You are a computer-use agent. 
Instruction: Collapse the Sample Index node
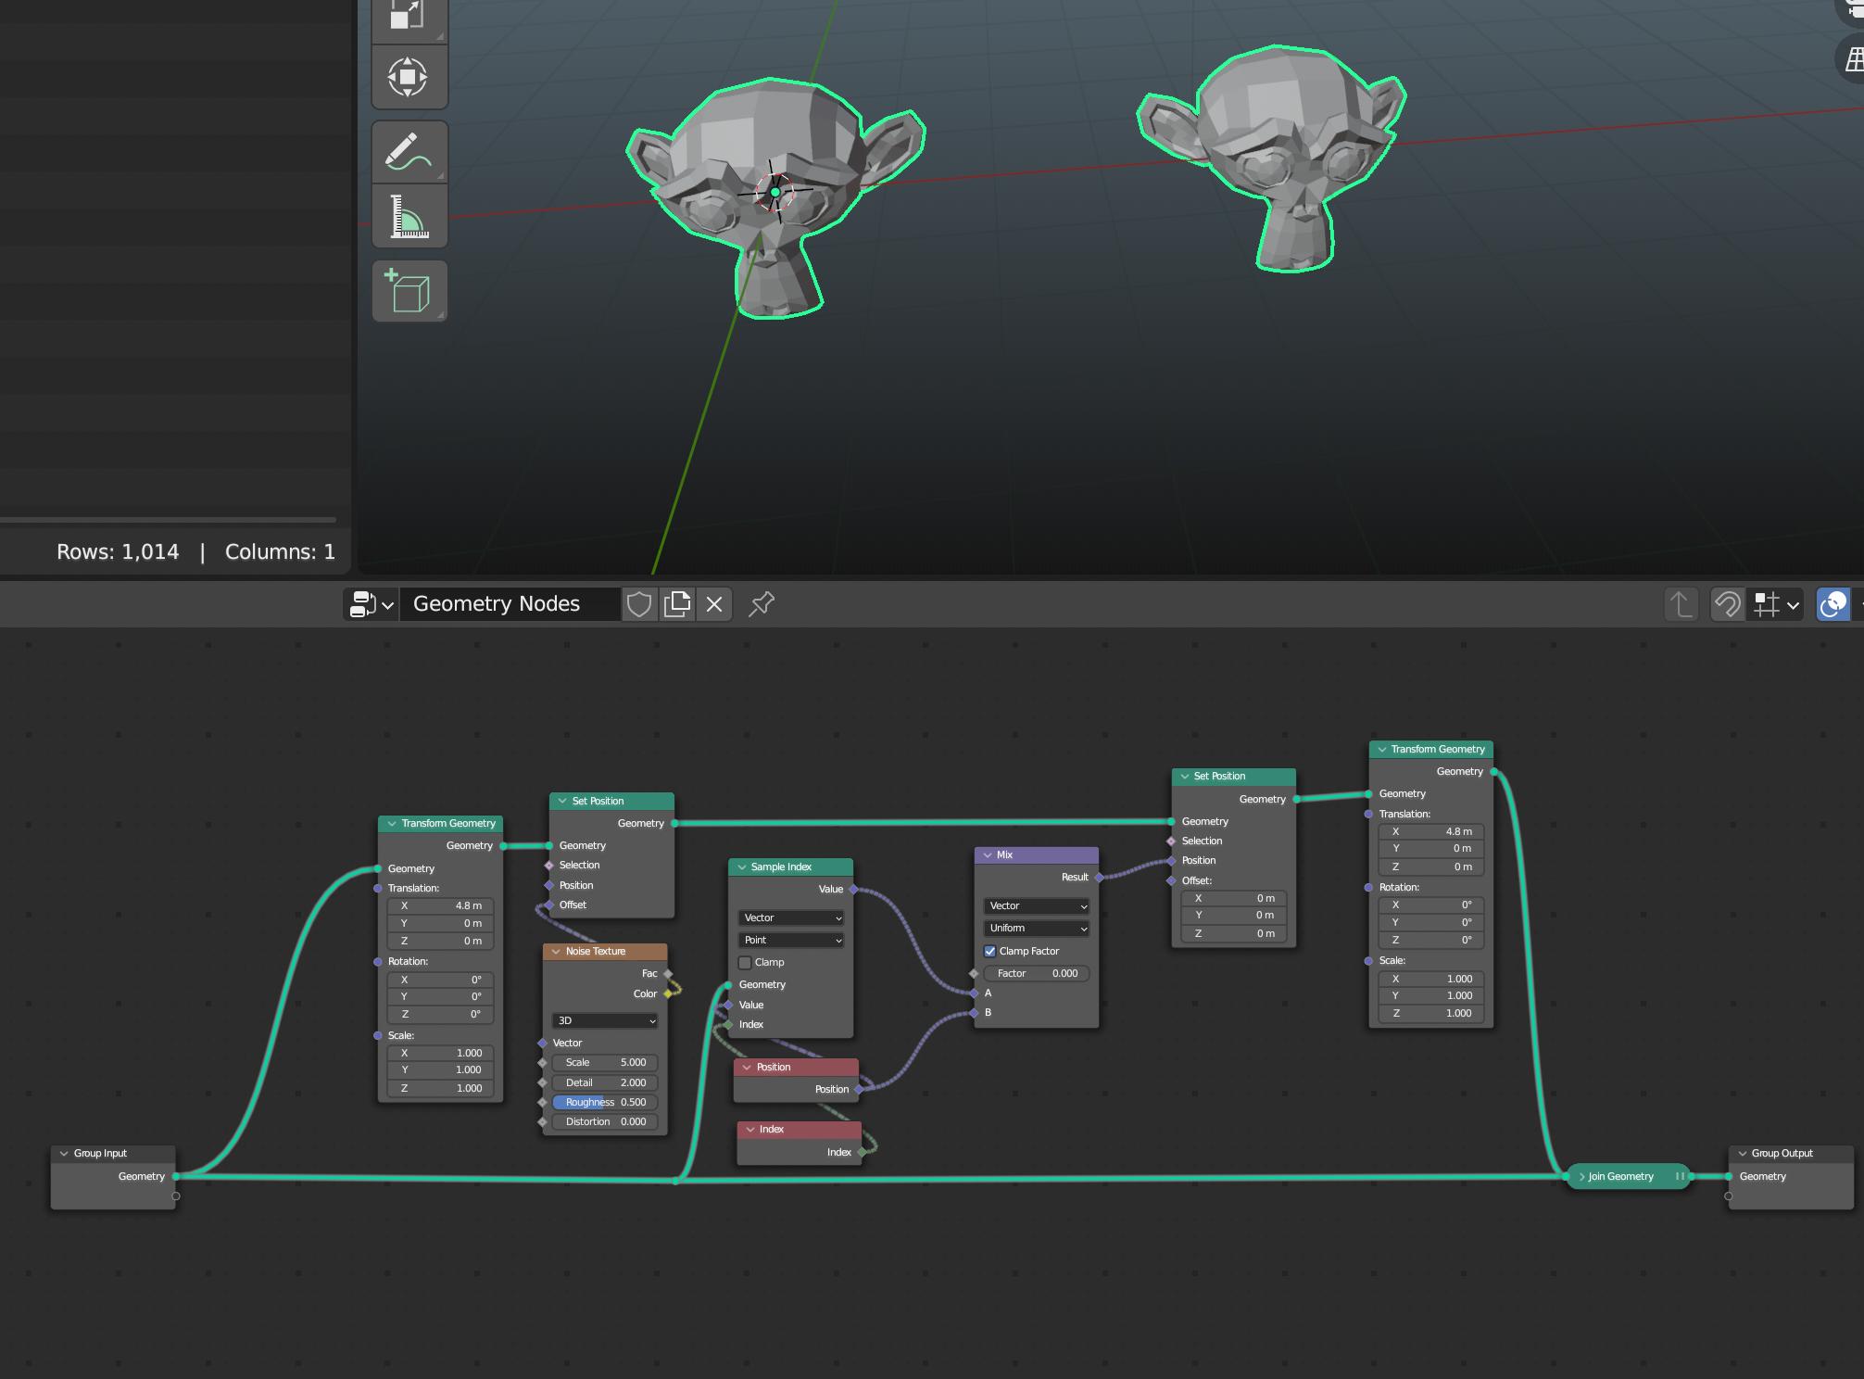[x=742, y=867]
